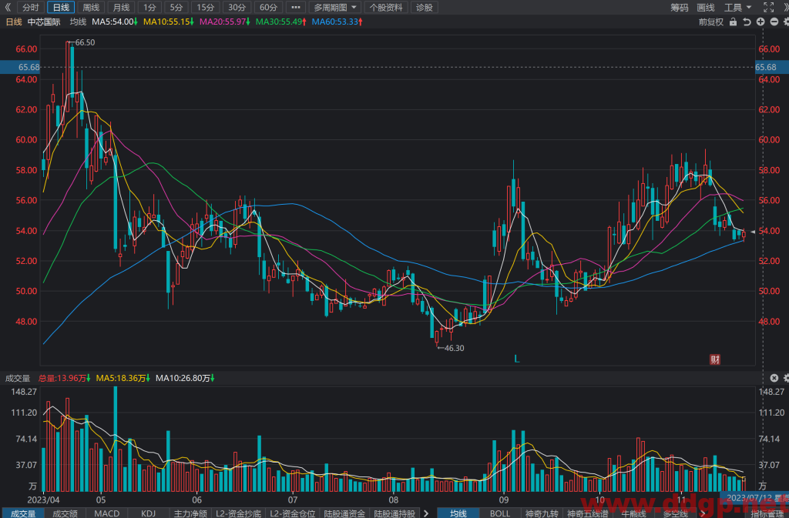The width and height of the screenshot is (789, 518).
Task: Select the 陆股通资金 indicator tab
Action: tap(344, 513)
